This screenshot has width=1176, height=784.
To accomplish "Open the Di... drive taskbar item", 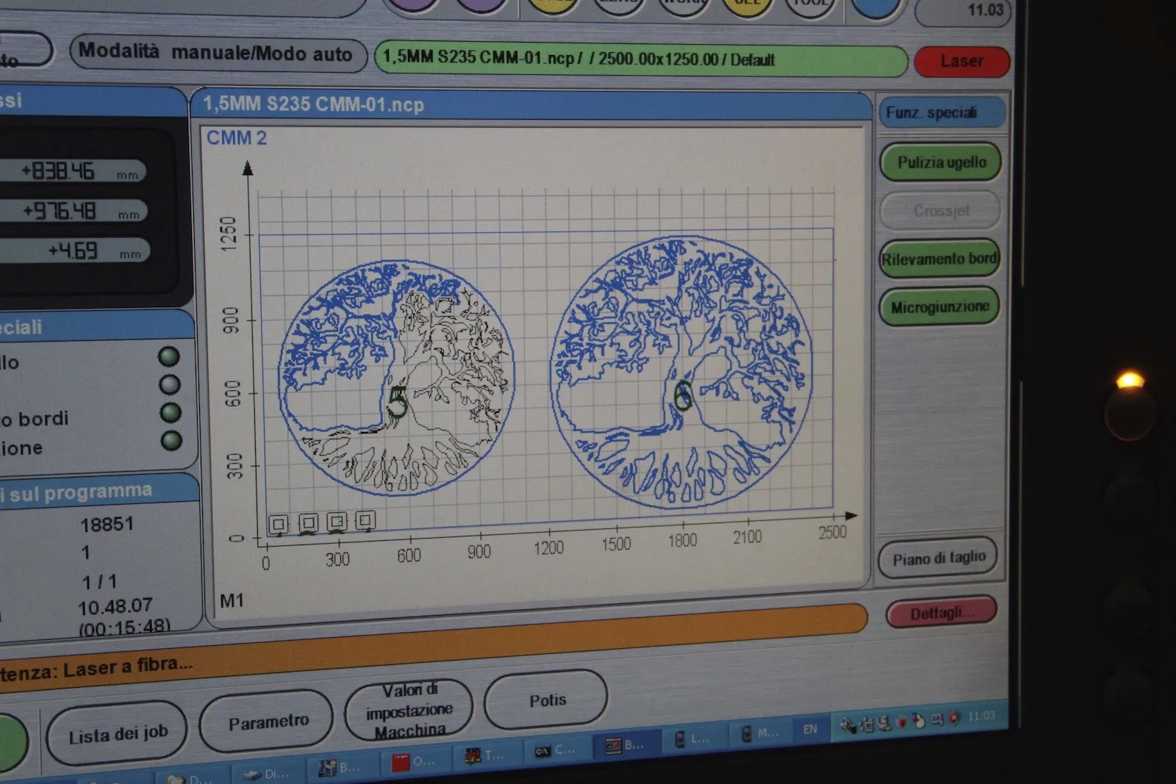I will 254,774.
